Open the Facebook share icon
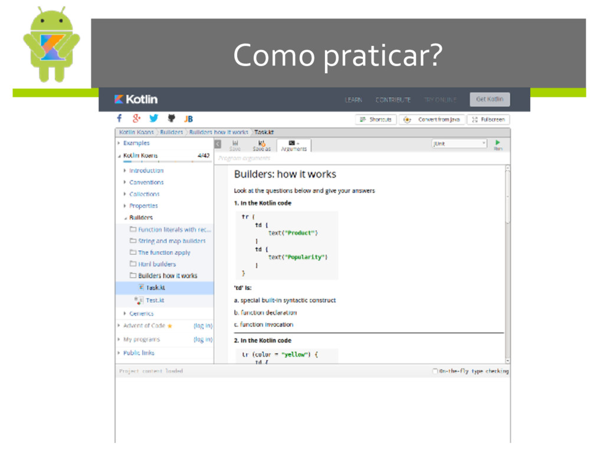604x453 pixels. [x=119, y=118]
